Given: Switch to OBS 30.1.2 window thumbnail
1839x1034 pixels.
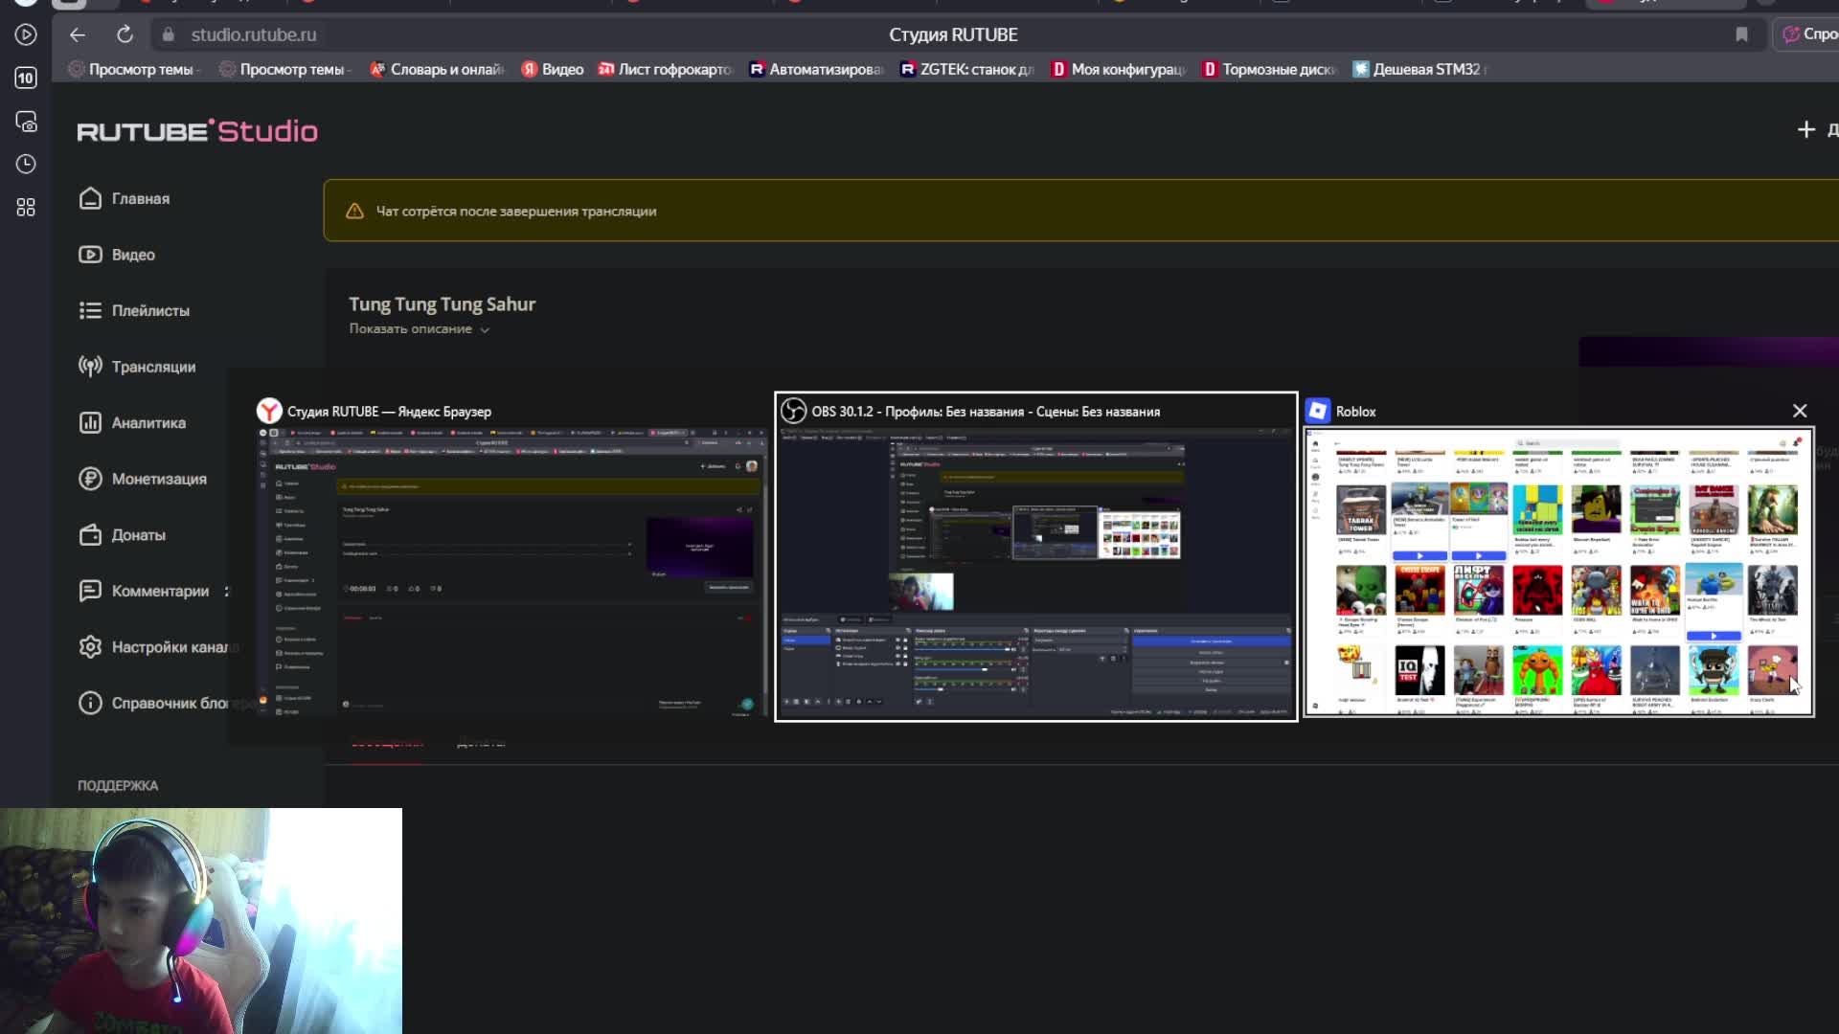Looking at the screenshot, I should pyautogui.click(x=1035, y=570).
